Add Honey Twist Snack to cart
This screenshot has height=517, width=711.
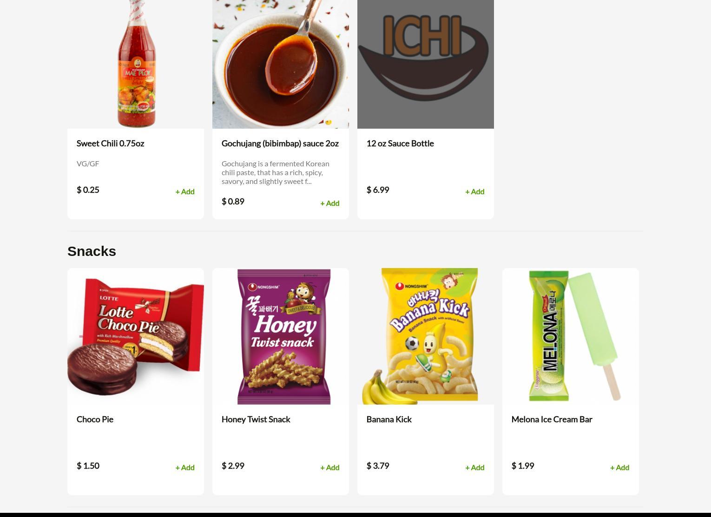point(329,467)
